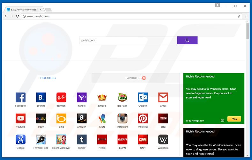Screen dimensions: 252x160
Task: Click the search field containing pcrisk.com
Action: pyautogui.click(x=128, y=40)
